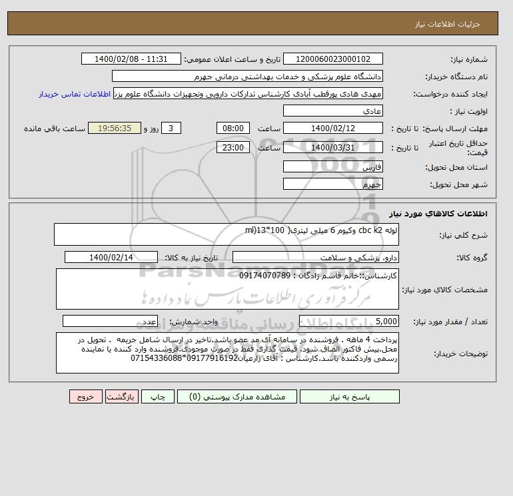513x496 pixels.
Task: Click label توضیحات خریدار
Action: [x=460, y=354]
